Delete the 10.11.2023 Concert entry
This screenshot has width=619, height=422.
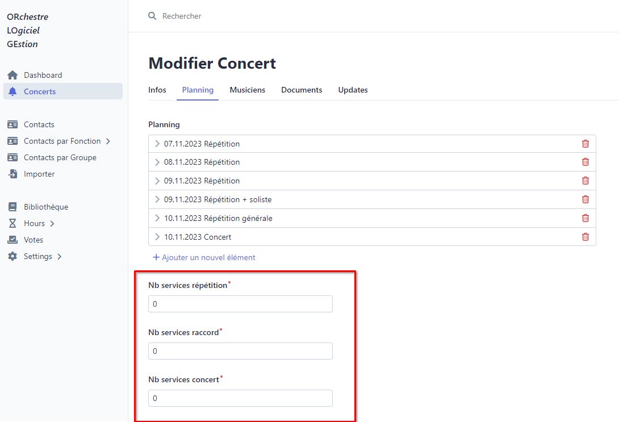585,237
